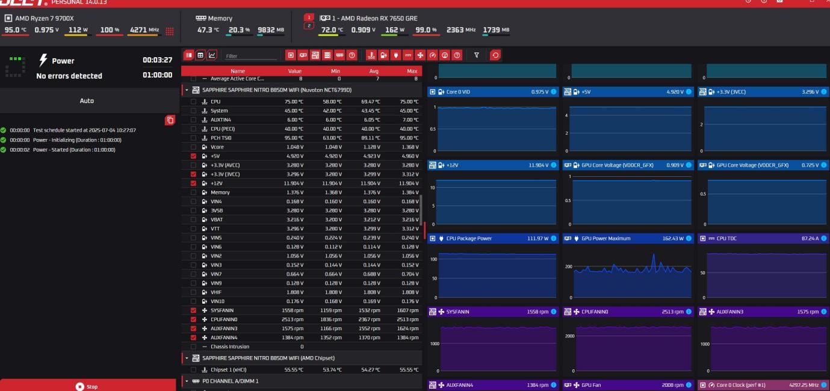Click blue indicator on CPU Package Power graph

pyautogui.click(x=554, y=238)
